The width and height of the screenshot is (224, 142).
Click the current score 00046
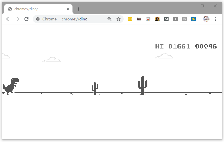pos(206,46)
